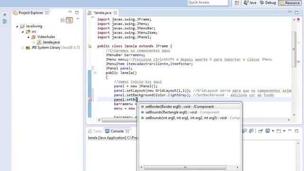
Task: Click the editor horizontal scroll left arrow
Action: coord(99,120)
